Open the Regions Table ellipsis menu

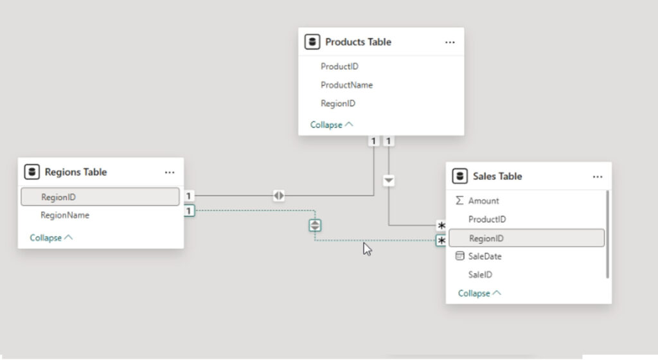170,172
